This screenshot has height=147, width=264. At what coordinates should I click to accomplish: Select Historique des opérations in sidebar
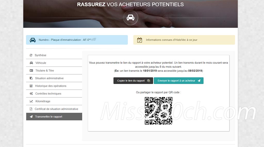54,86
